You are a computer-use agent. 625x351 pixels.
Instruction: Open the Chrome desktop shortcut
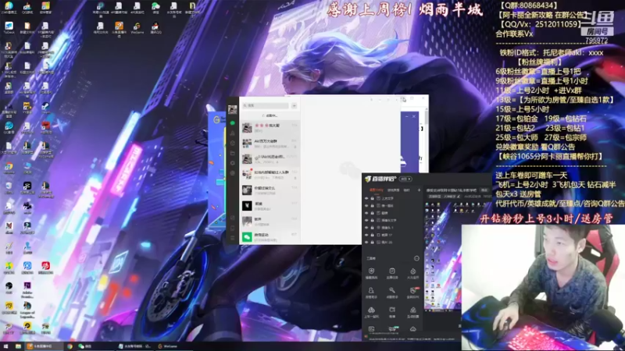pos(9,168)
